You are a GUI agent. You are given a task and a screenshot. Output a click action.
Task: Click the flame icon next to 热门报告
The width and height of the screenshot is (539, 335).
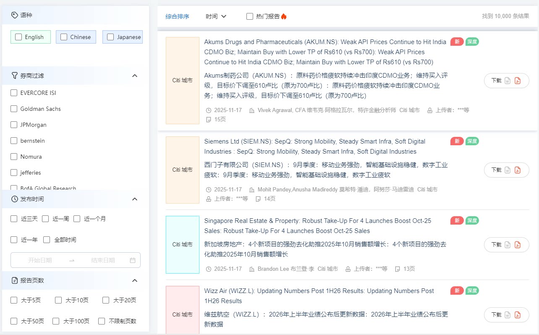click(284, 16)
